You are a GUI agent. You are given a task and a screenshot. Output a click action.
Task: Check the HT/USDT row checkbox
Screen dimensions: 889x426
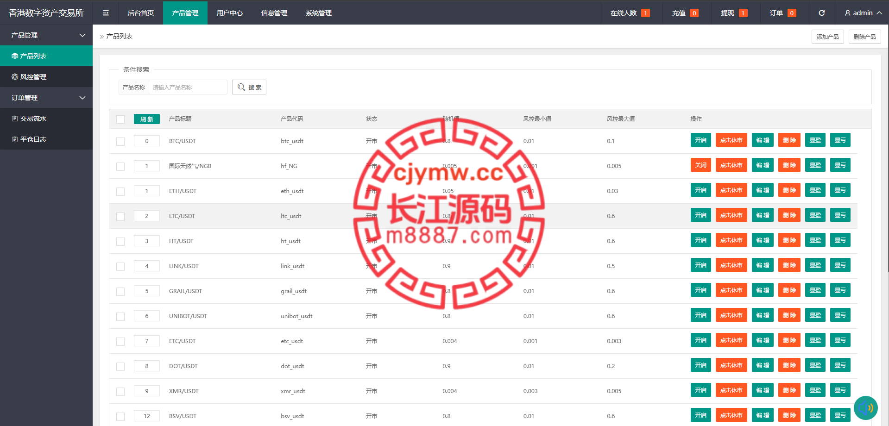(x=120, y=242)
